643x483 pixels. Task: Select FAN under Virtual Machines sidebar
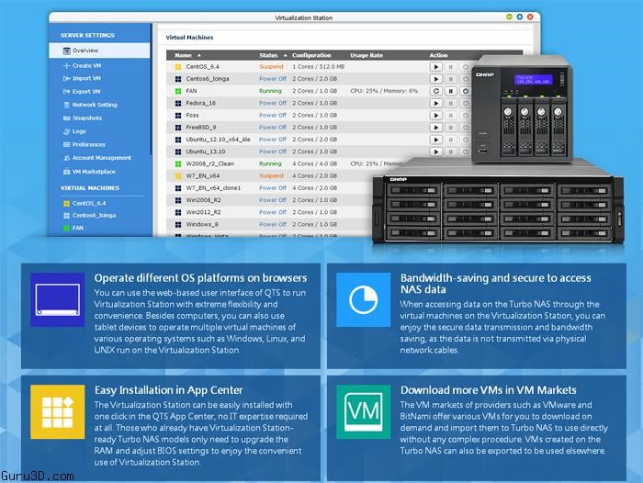click(x=77, y=228)
